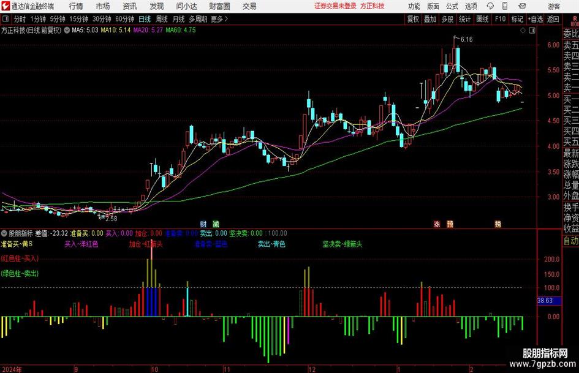The height and width of the screenshot is (373, 579).
Task: Switch to 15分钟 chart period
Action: pos(78,19)
